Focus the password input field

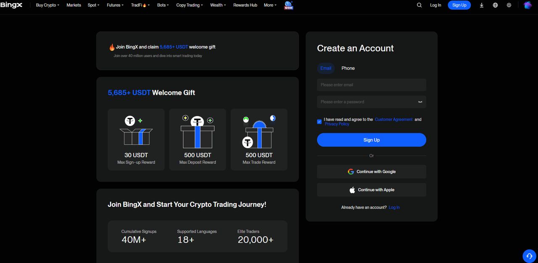(372, 102)
